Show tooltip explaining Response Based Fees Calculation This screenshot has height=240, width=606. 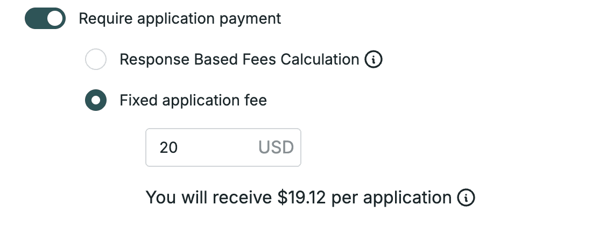point(374,60)
